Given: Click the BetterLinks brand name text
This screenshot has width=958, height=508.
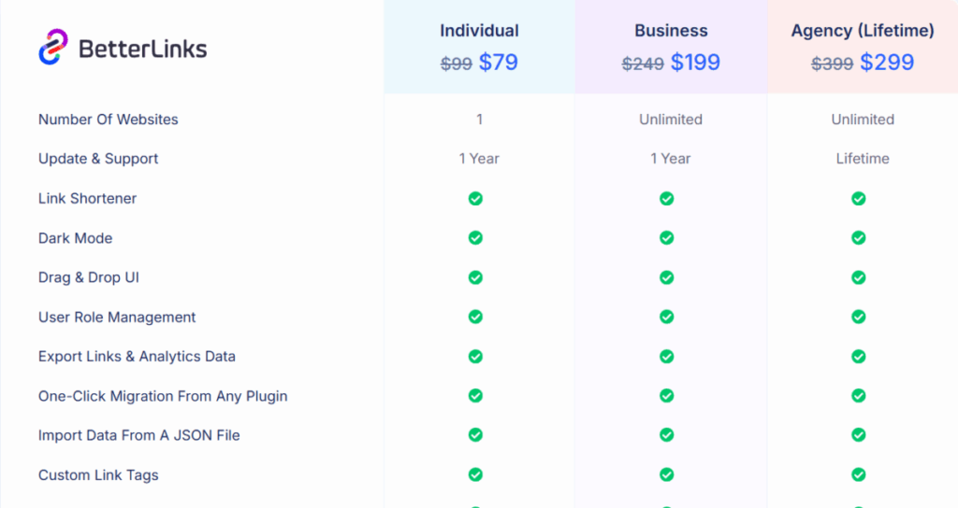Looking at the screenshot, I should [143, 49].
